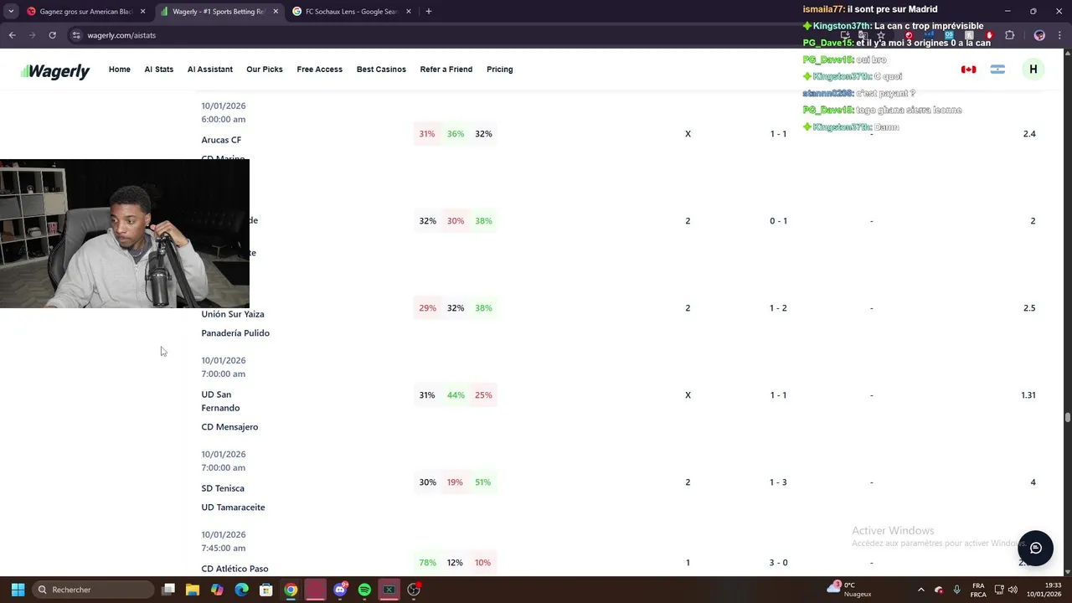Click the webcam overlay thumbnail
Image resolution: width=1072 pixels, height=603 pixels.
(x=125, y=234)
